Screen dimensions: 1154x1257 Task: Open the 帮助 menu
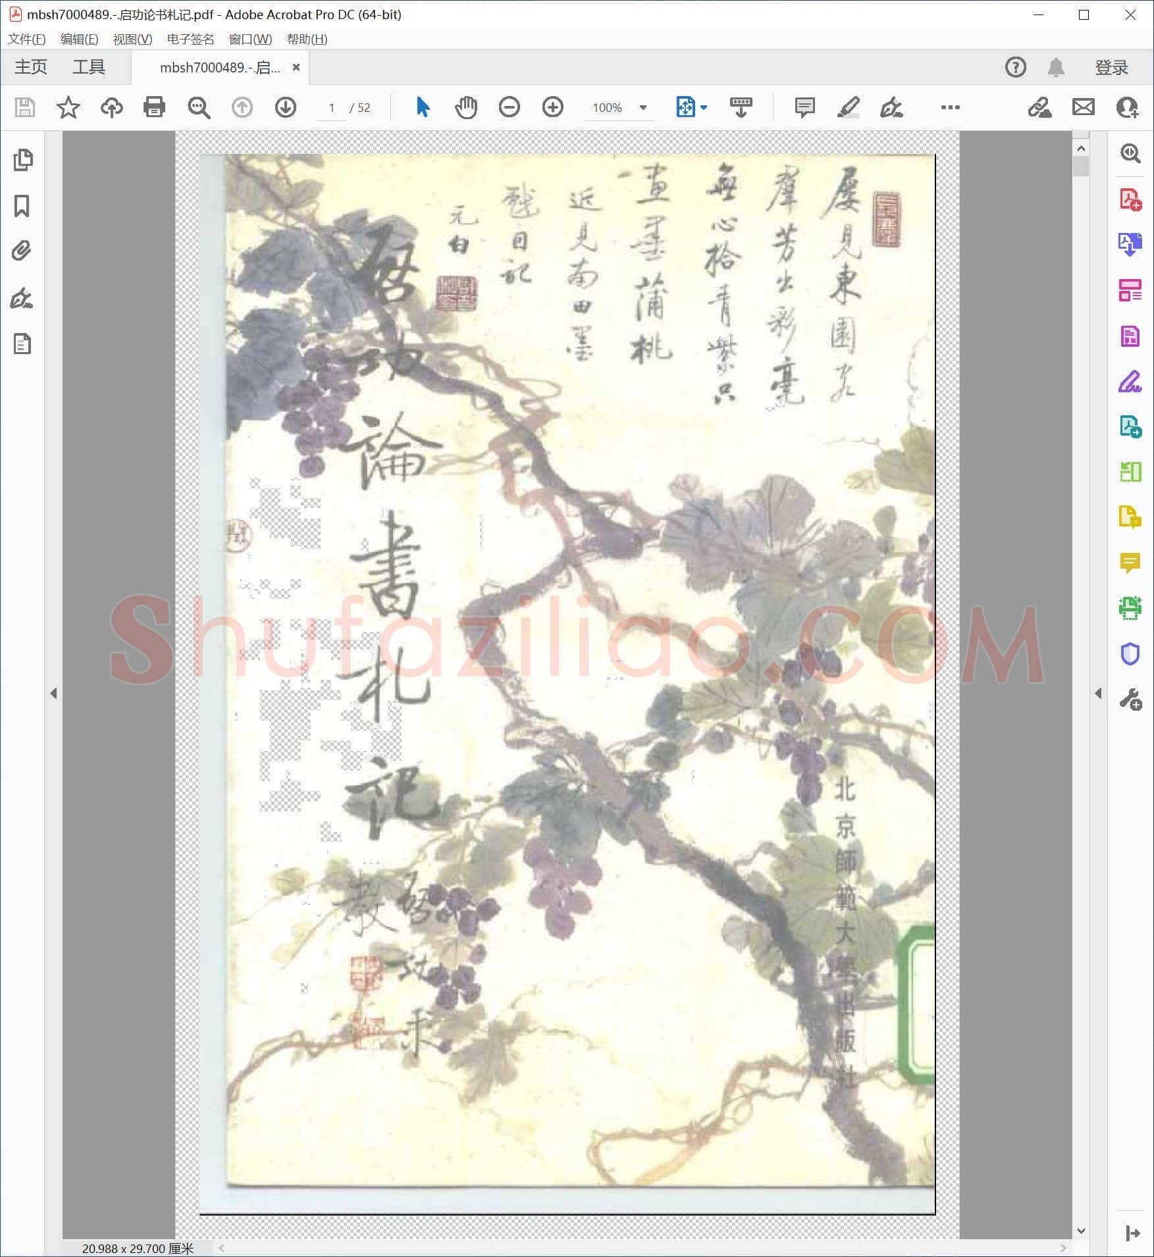pyautogui.click(x=307, y=39)
